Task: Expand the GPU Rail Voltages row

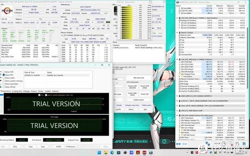Action: click(x=179, y=130)
